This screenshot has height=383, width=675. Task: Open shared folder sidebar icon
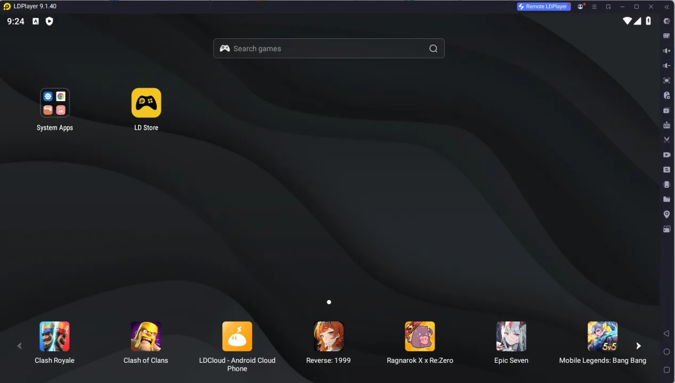tap(666, 199)
